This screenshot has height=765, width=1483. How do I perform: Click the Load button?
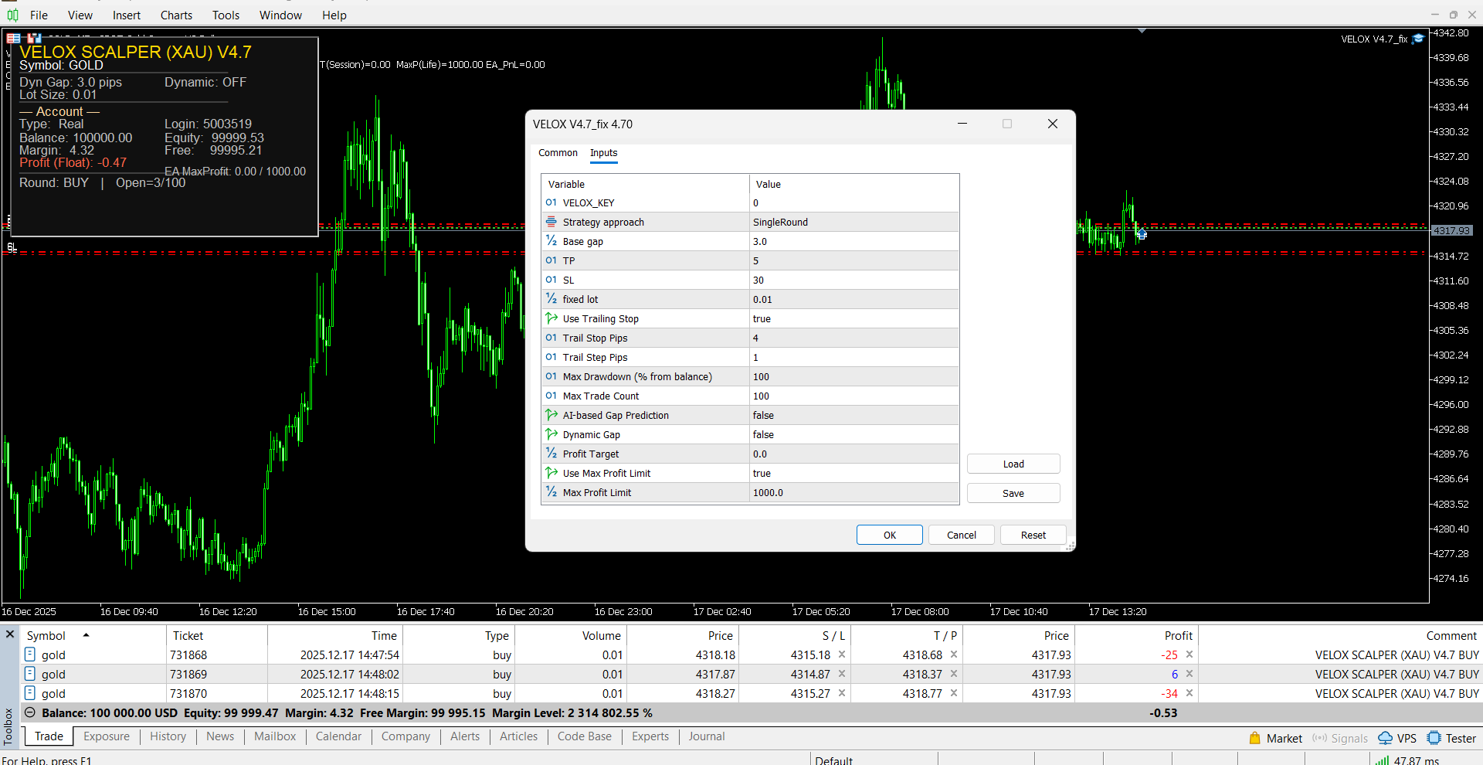[x=1013, y=464]
